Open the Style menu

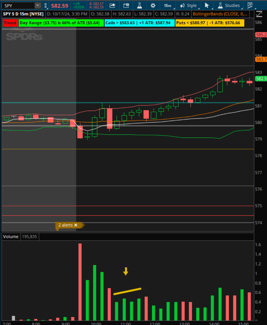click(189, 6)
